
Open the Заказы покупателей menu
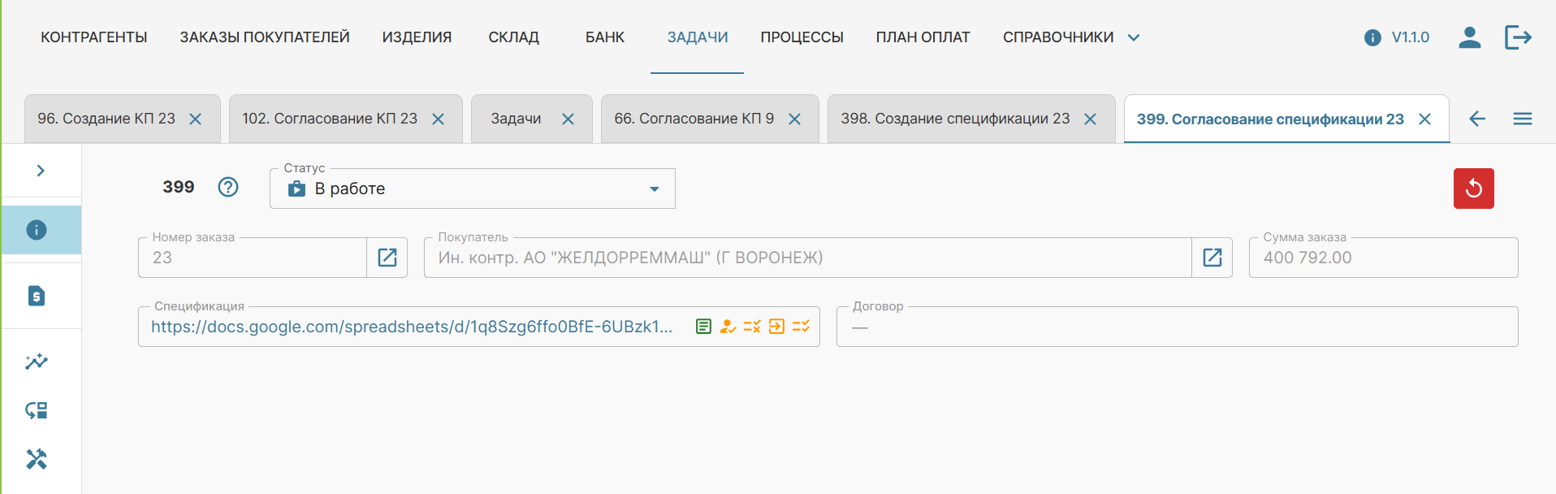(x=265, y=37)
